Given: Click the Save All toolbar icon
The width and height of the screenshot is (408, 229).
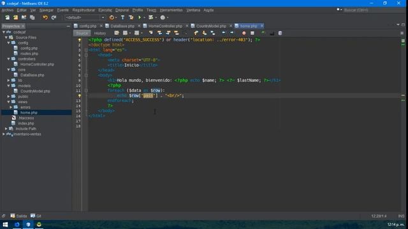Looking at the screenshot, I should coord(33,17).
